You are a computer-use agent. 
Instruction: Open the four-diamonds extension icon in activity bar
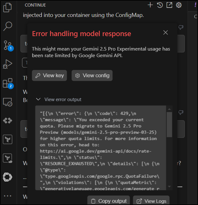tap(8, 121)
